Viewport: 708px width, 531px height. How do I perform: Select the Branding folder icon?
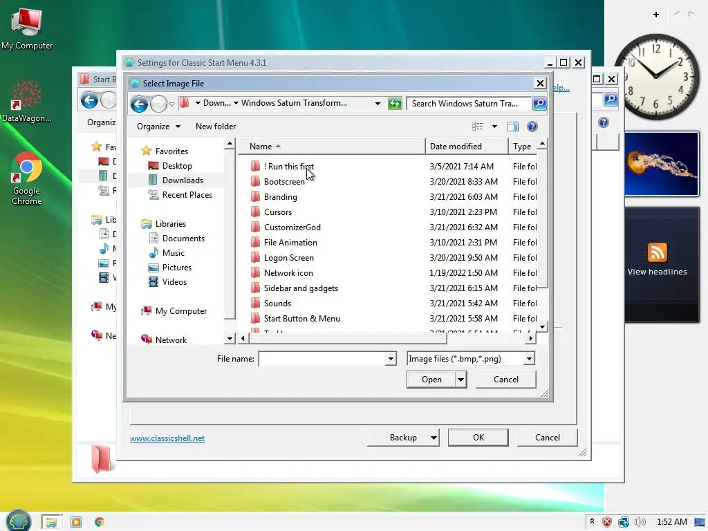coord(255,197)
